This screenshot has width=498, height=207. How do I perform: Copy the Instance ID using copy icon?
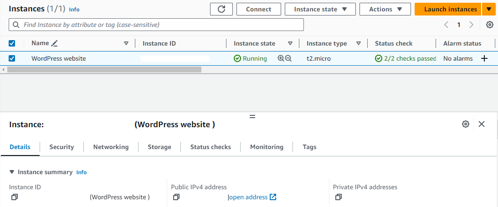14,197
